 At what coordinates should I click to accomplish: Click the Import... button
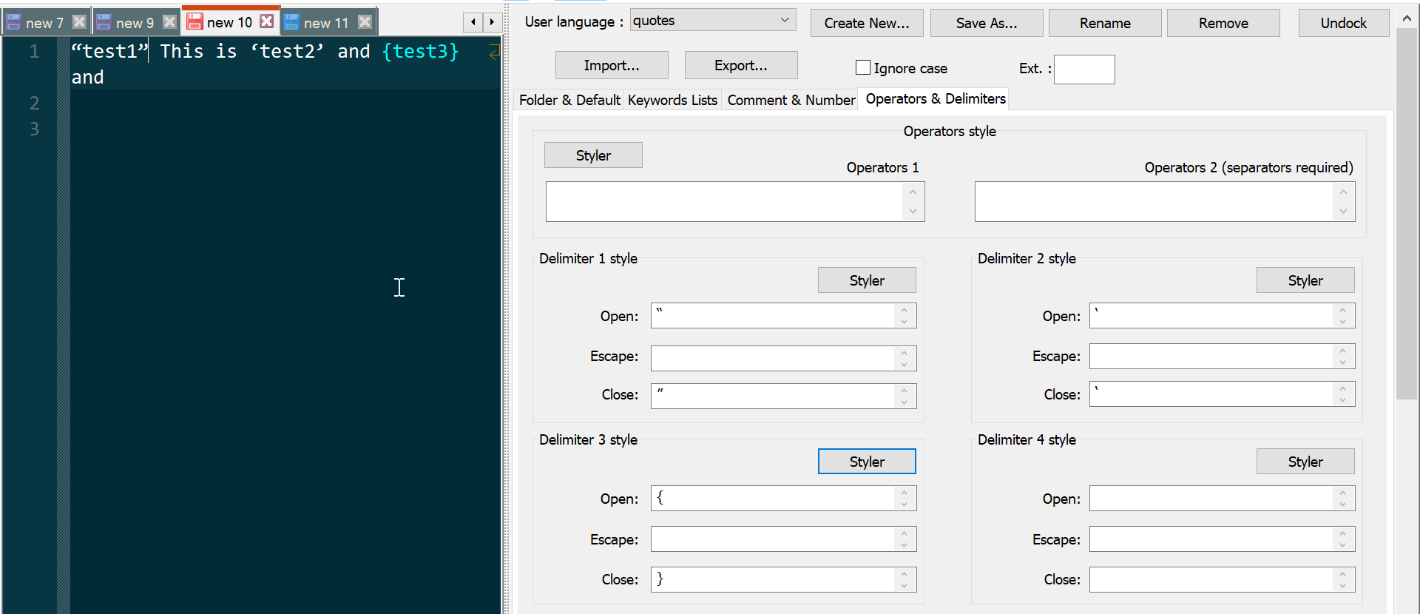tap(612, 65)
